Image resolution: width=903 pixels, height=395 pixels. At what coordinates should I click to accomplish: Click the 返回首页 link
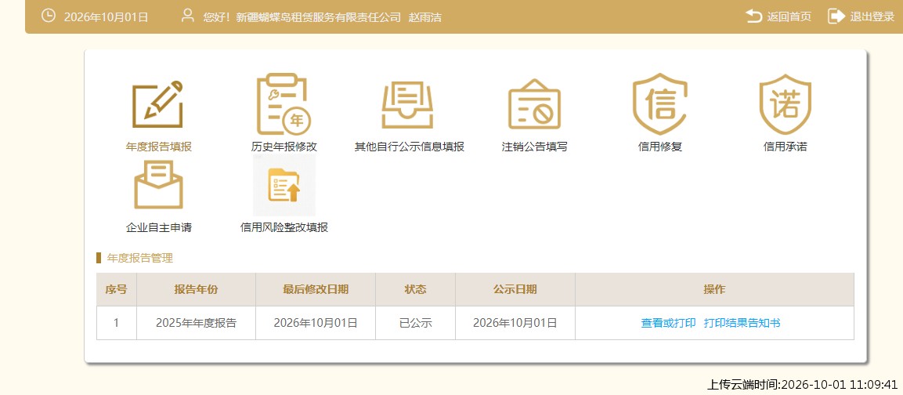coord(789,16)
